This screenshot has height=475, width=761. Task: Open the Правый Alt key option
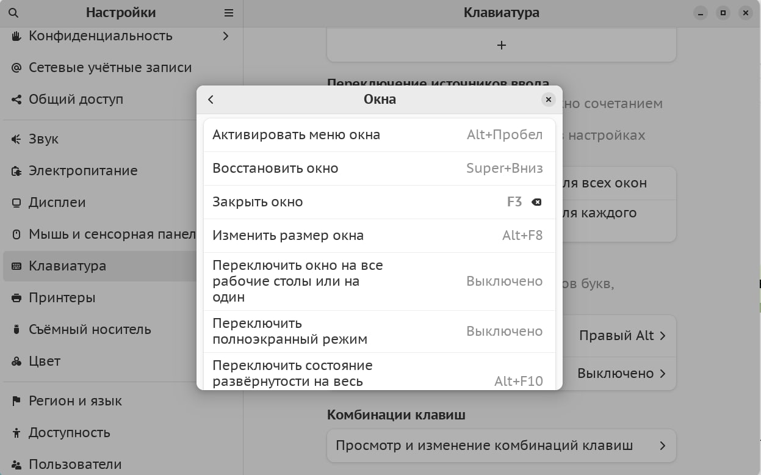621,336
